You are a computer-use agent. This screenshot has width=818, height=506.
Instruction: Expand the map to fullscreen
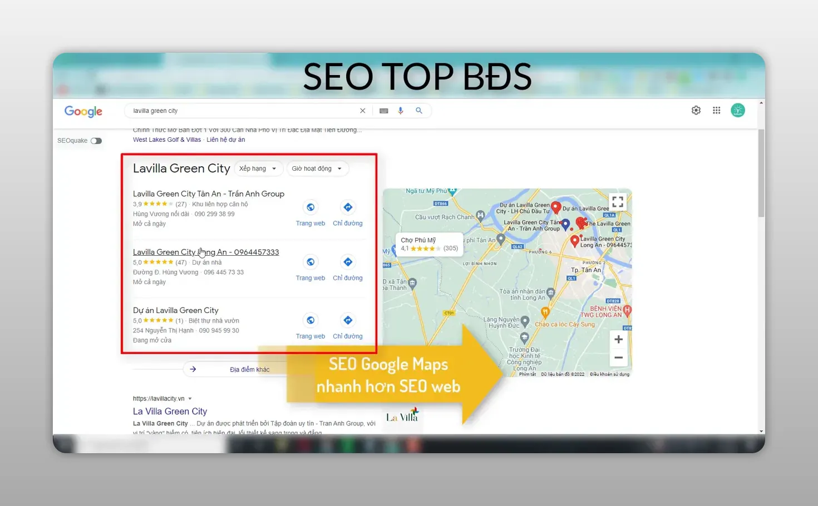618,202
